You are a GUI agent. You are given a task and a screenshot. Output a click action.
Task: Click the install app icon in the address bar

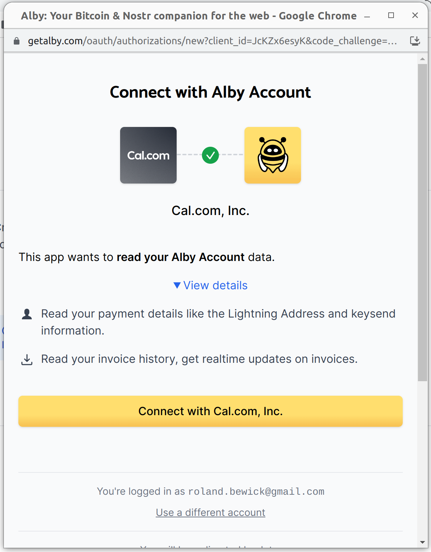point(415,41)
